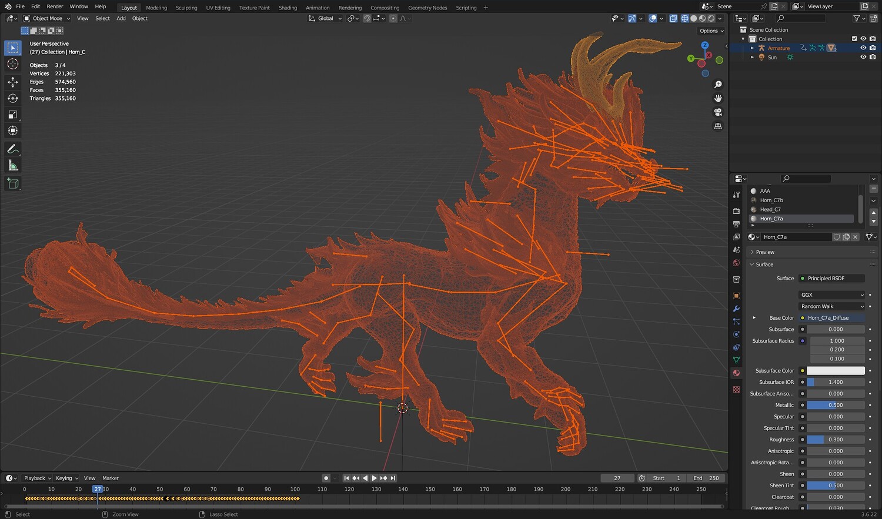Click the Options button in viewport
882x519 pixels.
coord(711,31)
